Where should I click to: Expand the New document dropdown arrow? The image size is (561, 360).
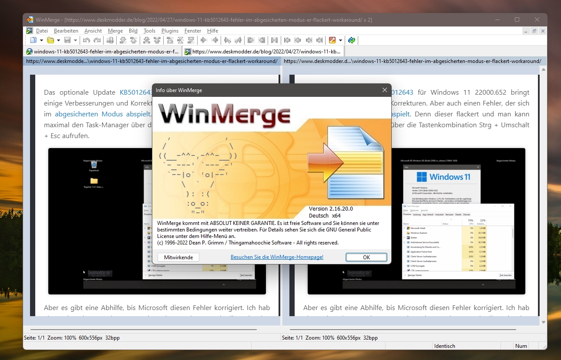point(41,40)
